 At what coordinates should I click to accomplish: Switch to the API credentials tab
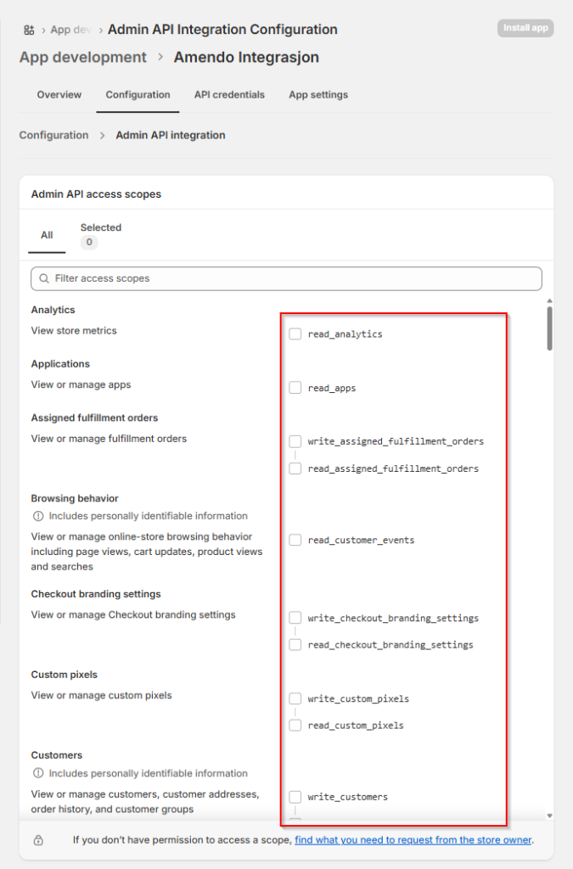[229, 95]
